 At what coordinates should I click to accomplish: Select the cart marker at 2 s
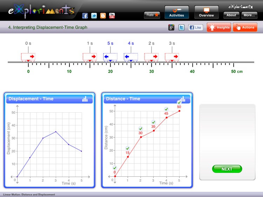coord(151,57)
